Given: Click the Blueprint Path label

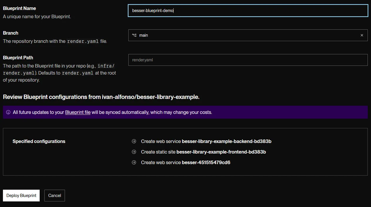Looking at the screenshot, I should click(18, 58).
